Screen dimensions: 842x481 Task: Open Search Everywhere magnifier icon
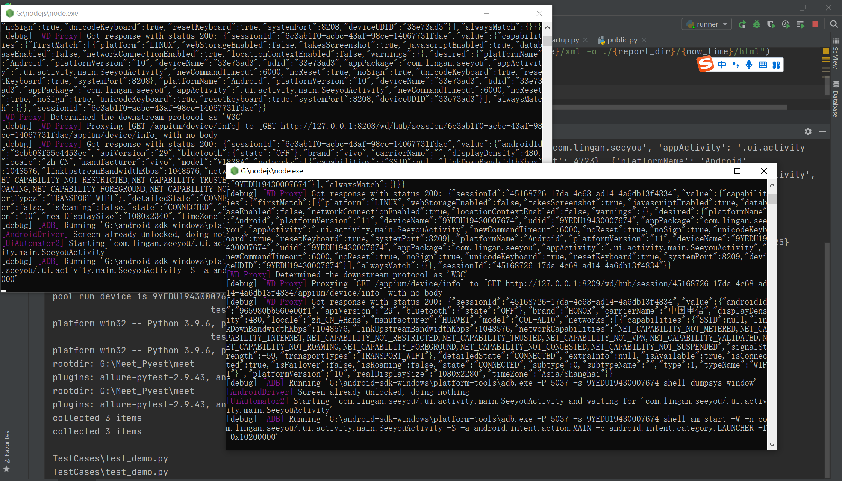pyautogui.click(x=834, y=24)
